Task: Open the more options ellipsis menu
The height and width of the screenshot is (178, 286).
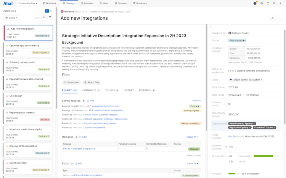Action: coord(280,18)
